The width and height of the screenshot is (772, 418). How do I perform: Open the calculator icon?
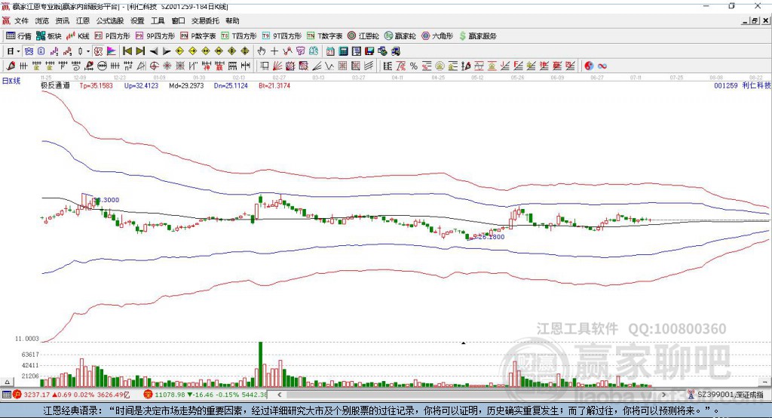pyautogui.click(x=343, y=51)
